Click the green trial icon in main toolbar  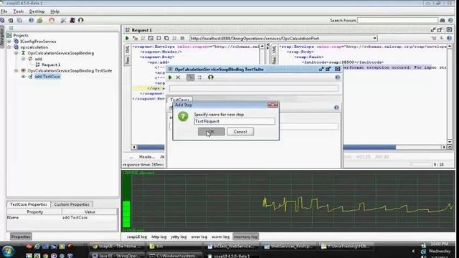click(x=40, y=20)
